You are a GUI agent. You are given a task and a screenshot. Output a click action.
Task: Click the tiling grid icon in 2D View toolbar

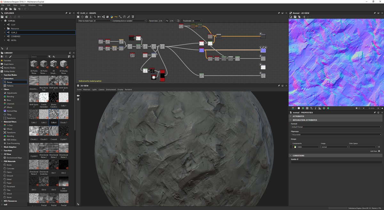[x=307, y=108]
